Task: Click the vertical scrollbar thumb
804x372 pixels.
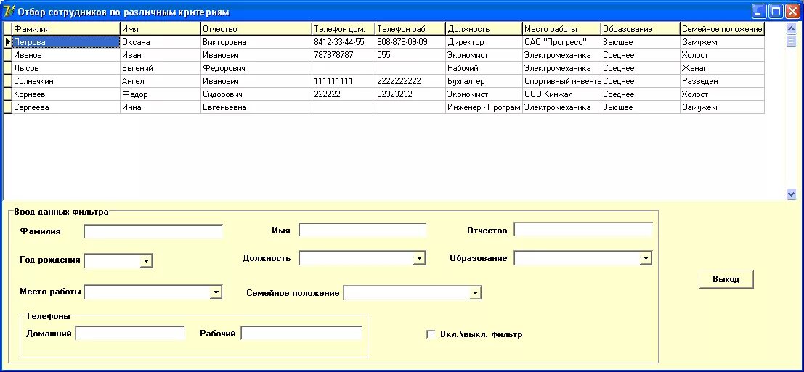Action: click(791, 41)
